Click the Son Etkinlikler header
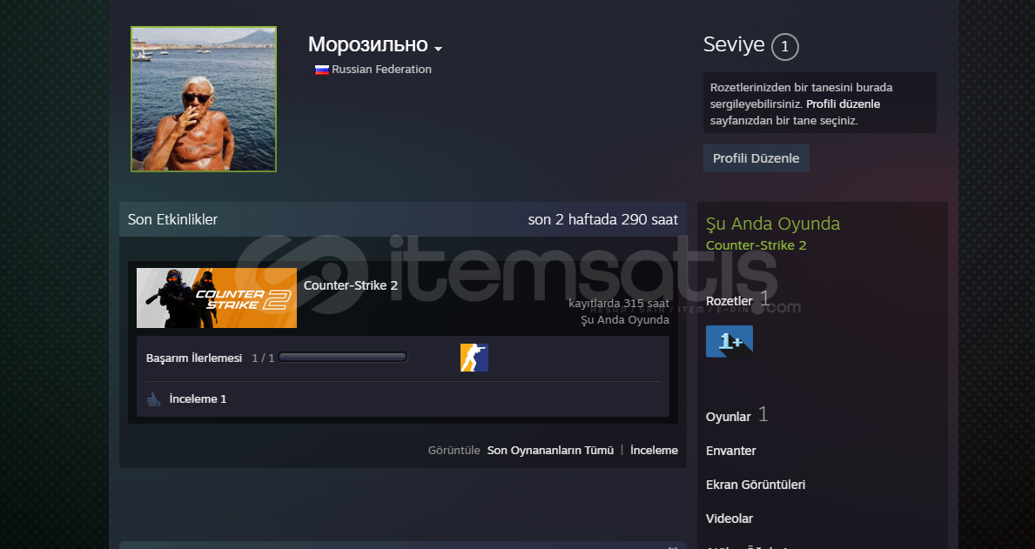The image size is (1035, 549). pos(172,220)
